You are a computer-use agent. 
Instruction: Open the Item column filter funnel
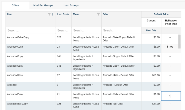tap(49, 14)
